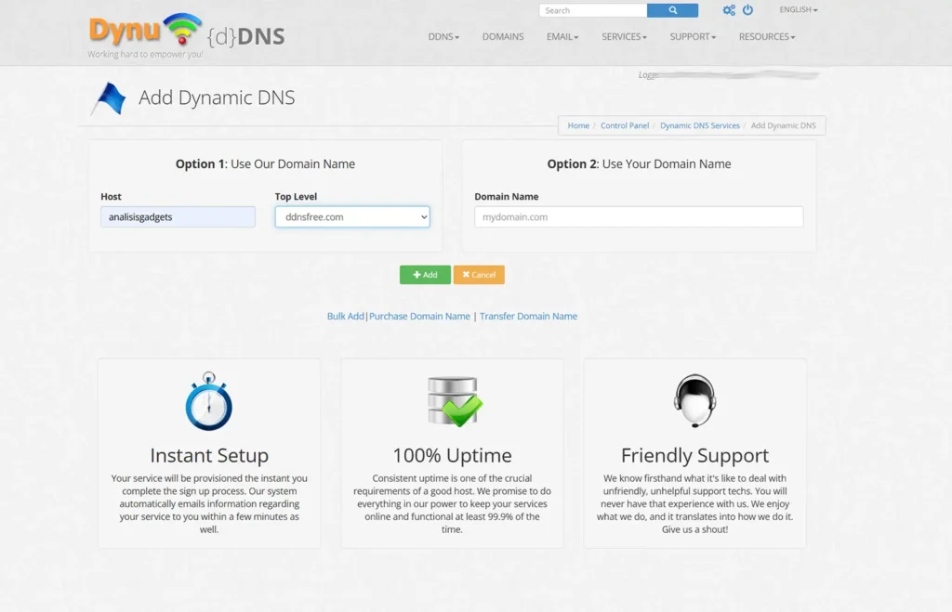This screenshot has height=612, width=952.
Task: Open Control Panel breadcrumb link
Action: pos(625,125)
